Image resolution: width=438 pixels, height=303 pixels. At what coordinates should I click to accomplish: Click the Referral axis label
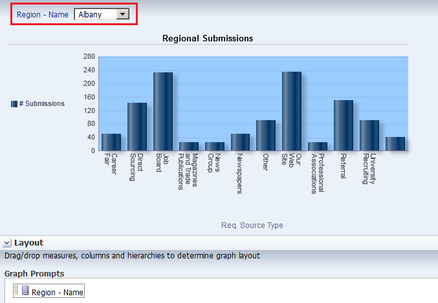344,166
